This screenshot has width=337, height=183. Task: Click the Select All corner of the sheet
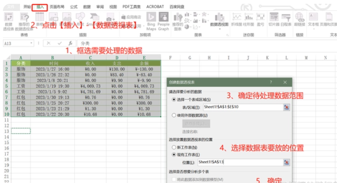[7, 57]
